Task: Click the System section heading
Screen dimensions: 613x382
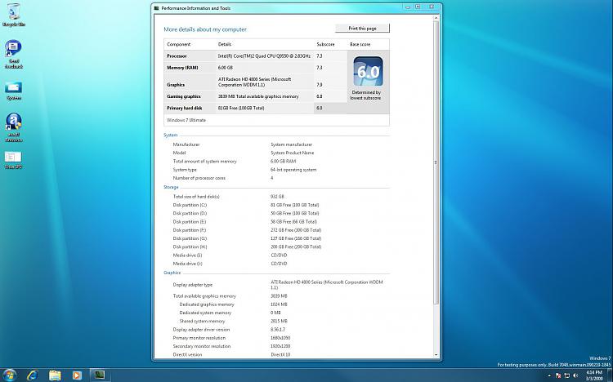Action: pos(171,135)
